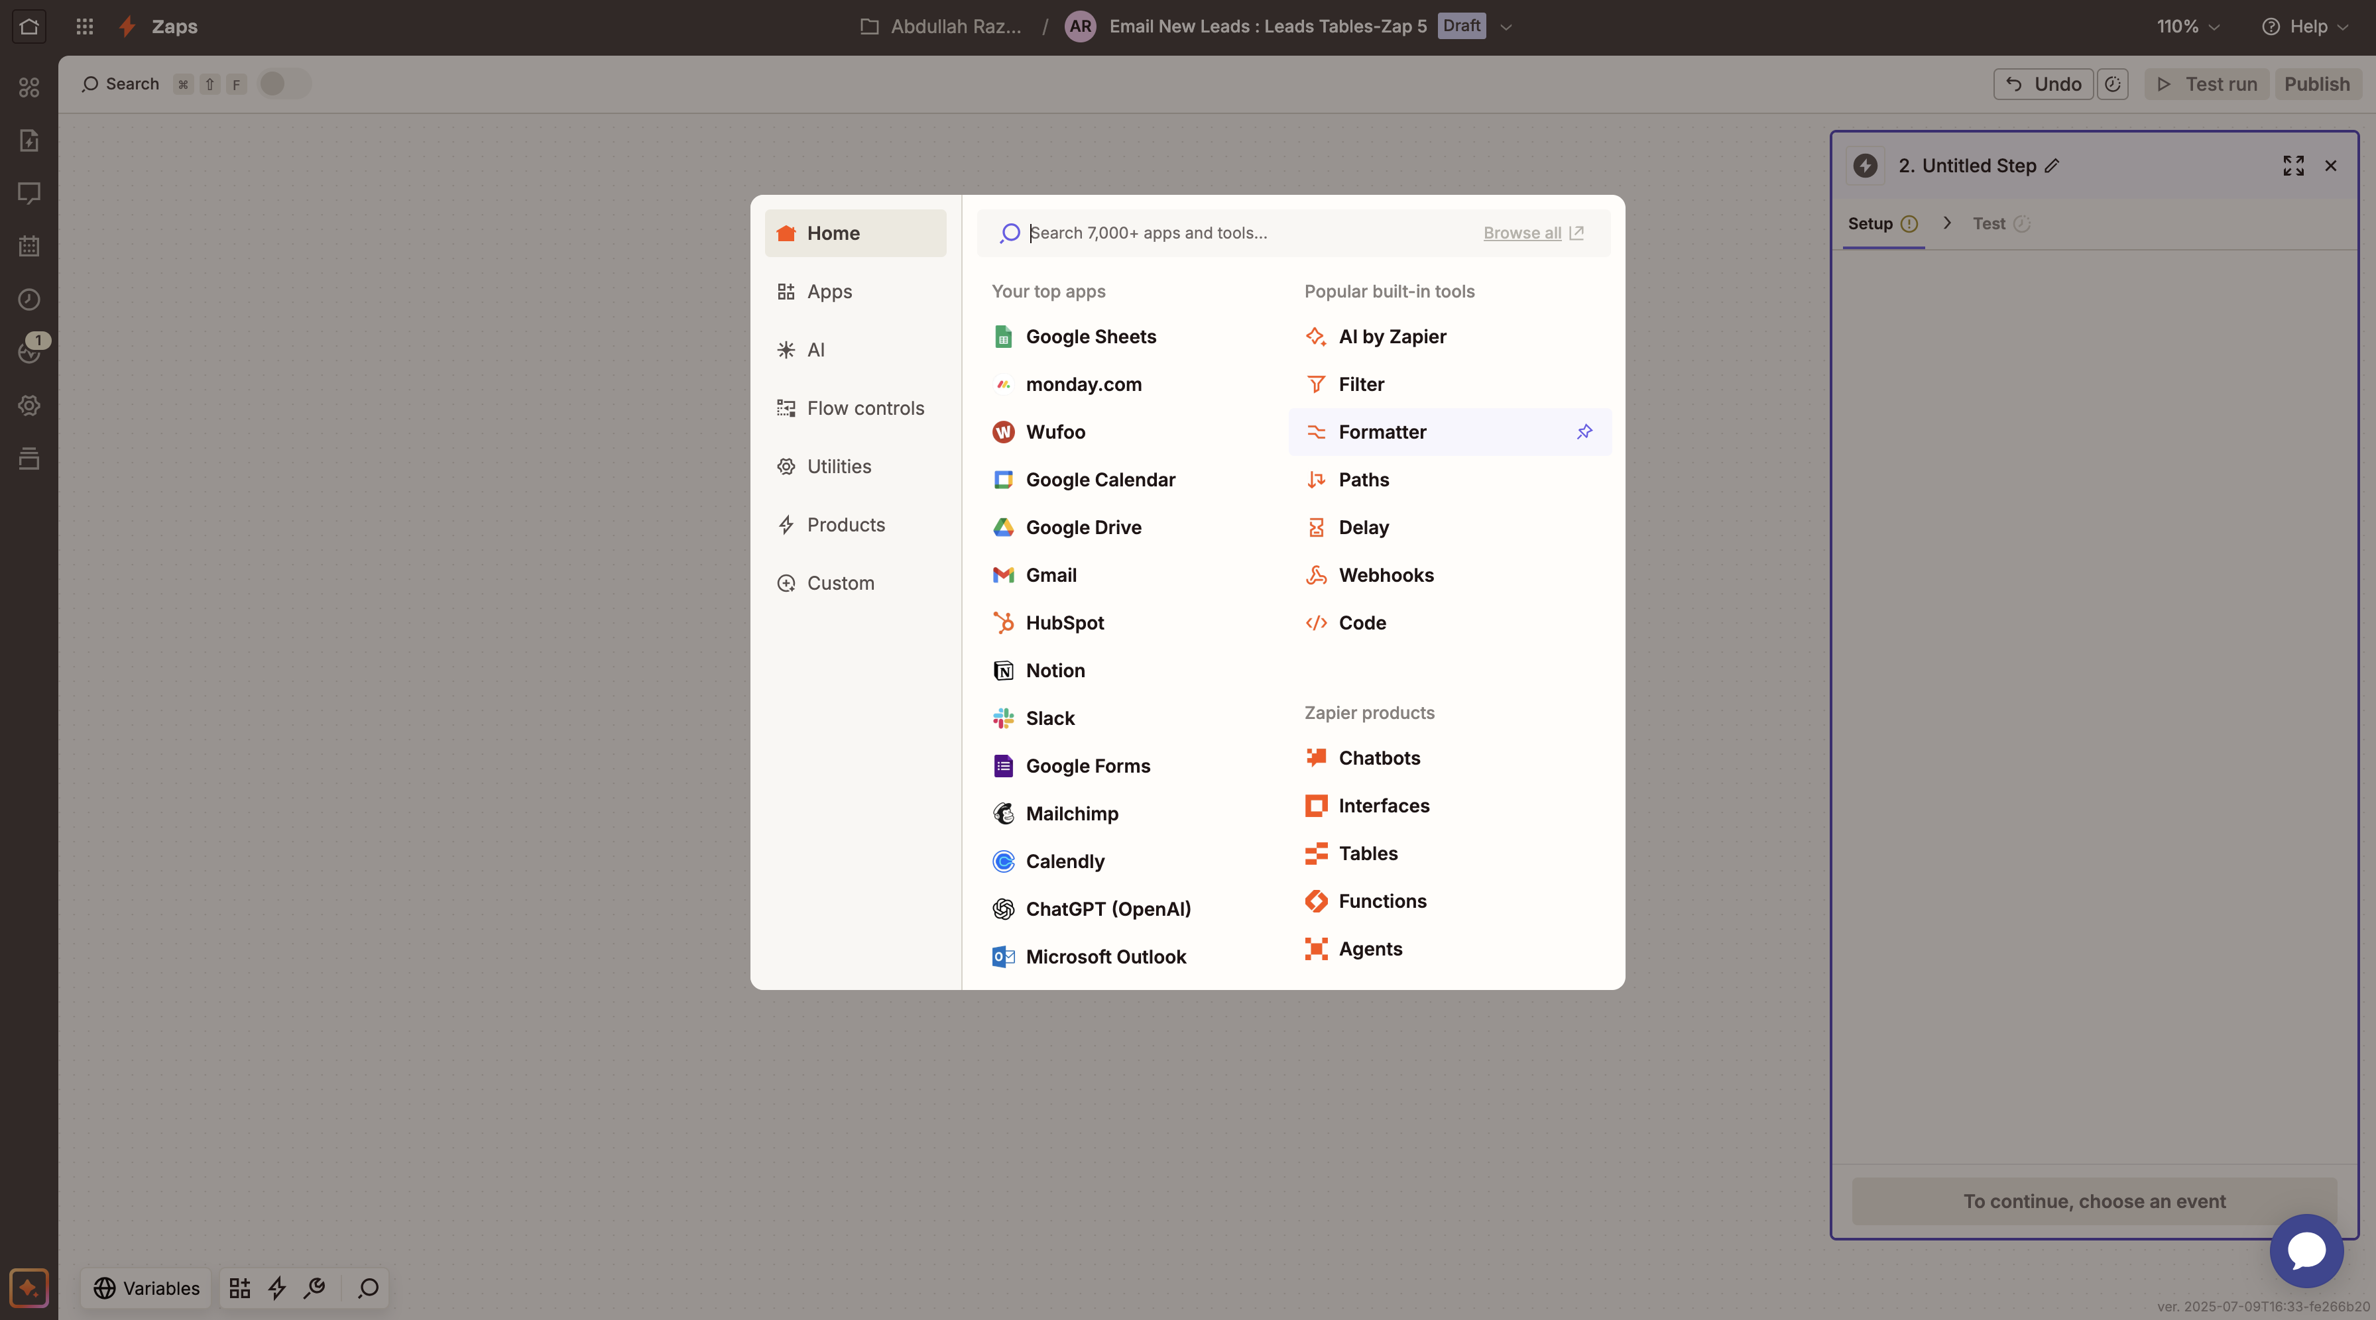Pin the Formatter tool
Viewport: 2376px width, 1320px height.
tap(1584, 431)
